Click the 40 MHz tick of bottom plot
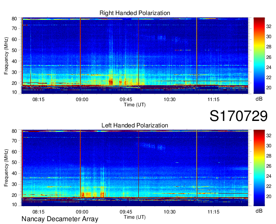276x224 pixels. point(14,173)
